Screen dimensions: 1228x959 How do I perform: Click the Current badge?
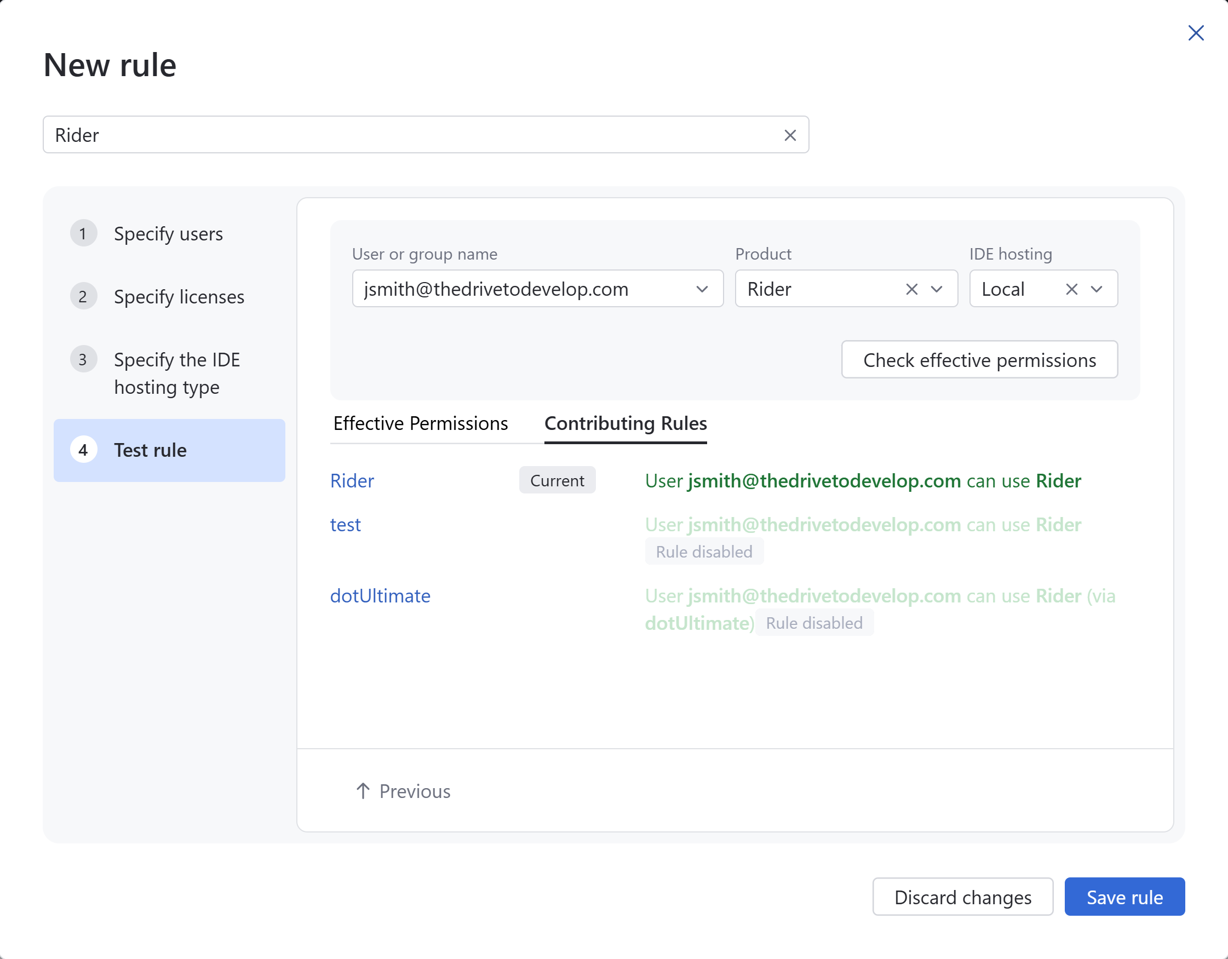pos(556,481)
